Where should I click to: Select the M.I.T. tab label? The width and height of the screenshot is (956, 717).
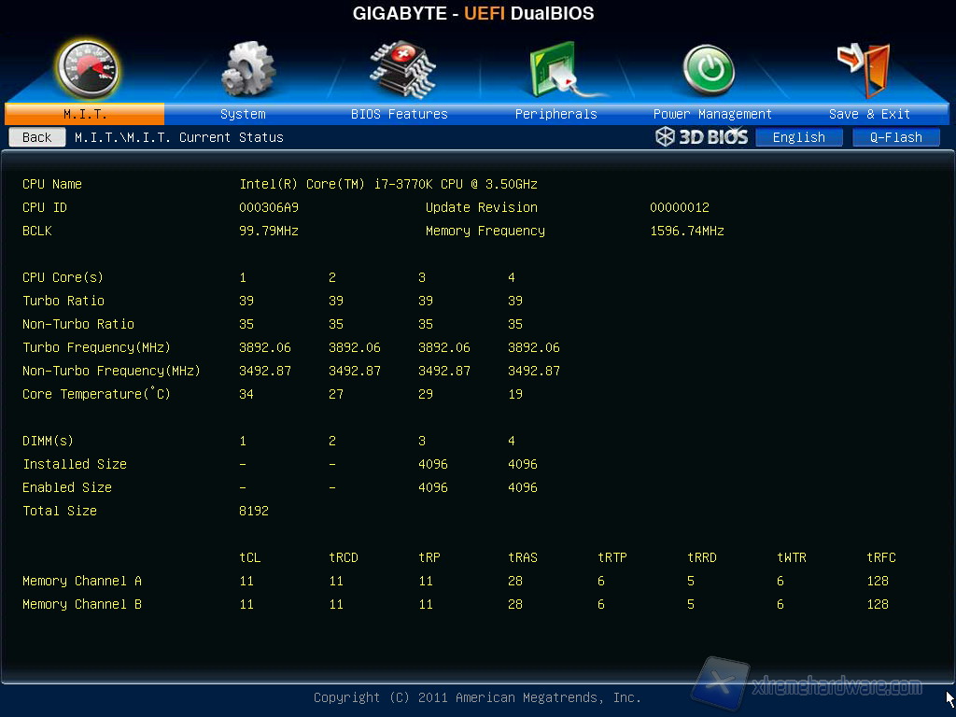point(85,114)
